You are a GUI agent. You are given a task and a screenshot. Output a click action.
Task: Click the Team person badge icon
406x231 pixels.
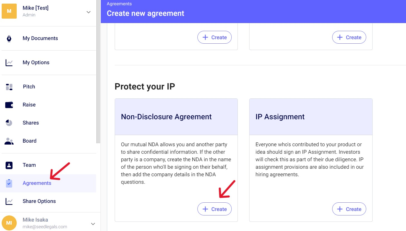(9, 165)
